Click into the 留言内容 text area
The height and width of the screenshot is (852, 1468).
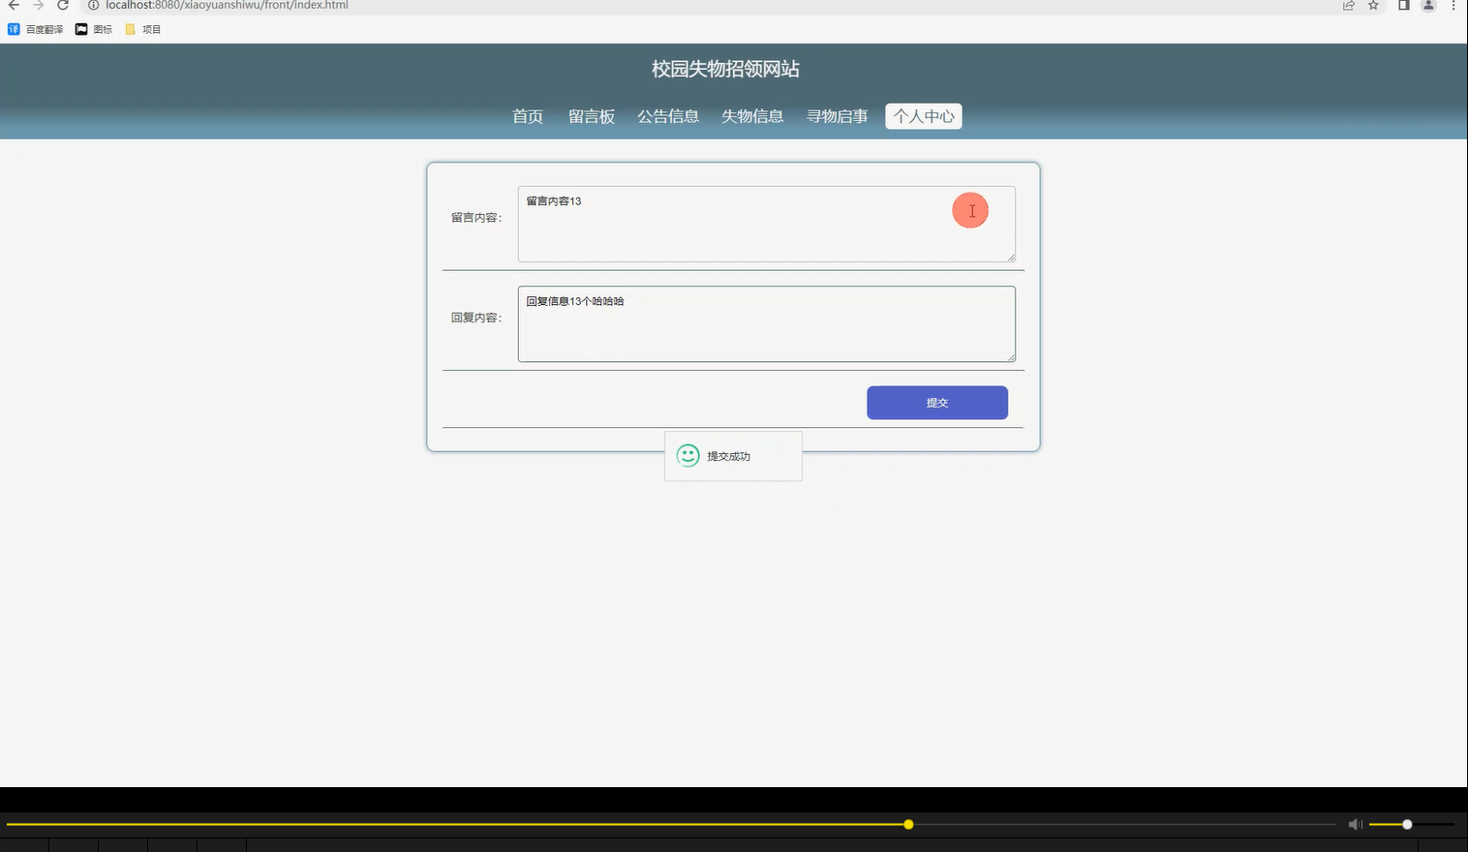pos(767,224)
